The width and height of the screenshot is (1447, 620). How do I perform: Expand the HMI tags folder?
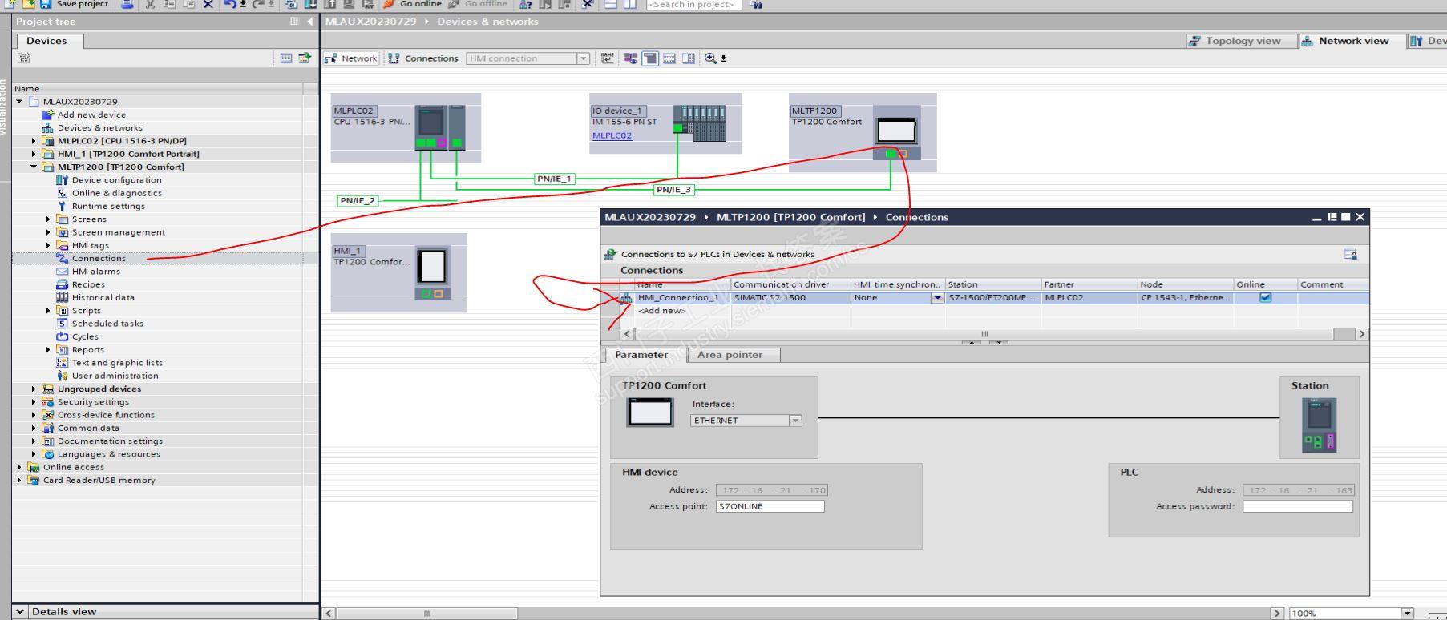click(x=48, y=245)
